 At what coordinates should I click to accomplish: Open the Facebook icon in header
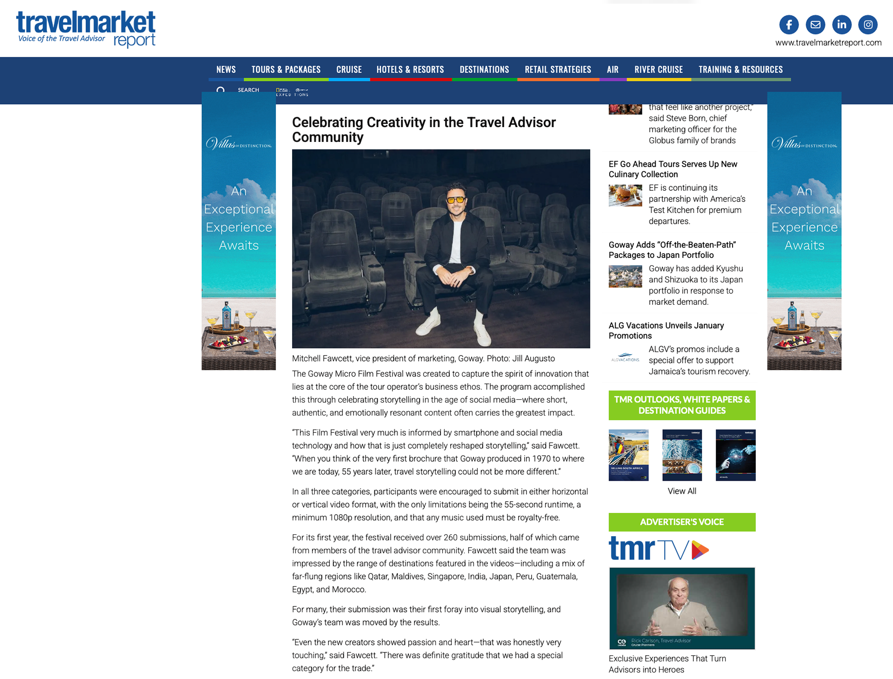coord(789,25)
